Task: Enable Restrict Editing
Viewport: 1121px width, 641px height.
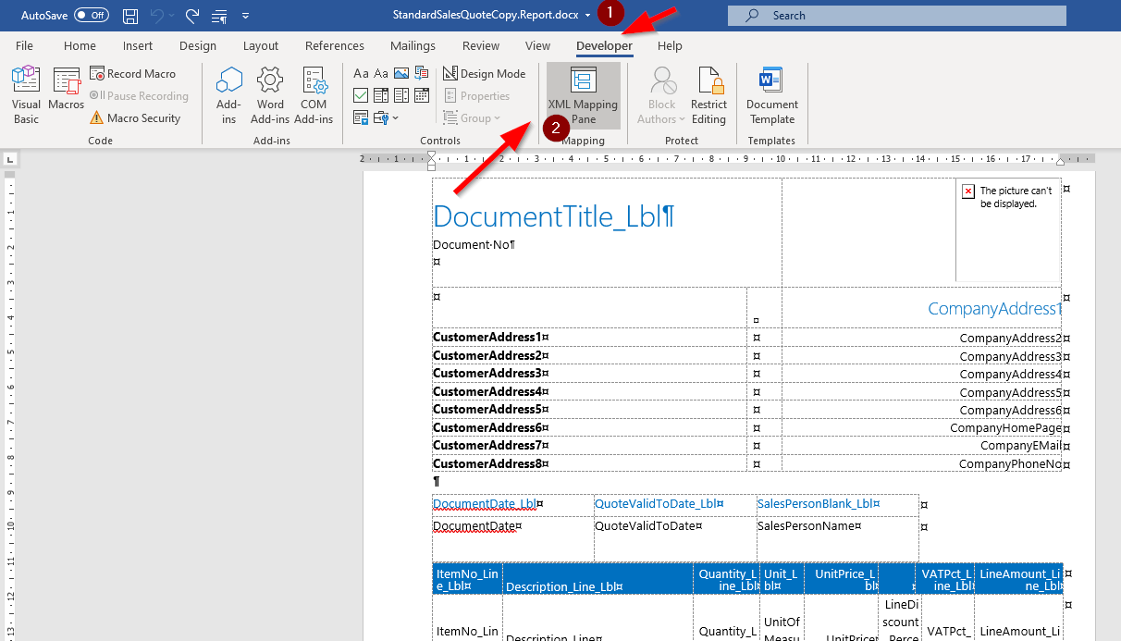Action: (708, 92)
